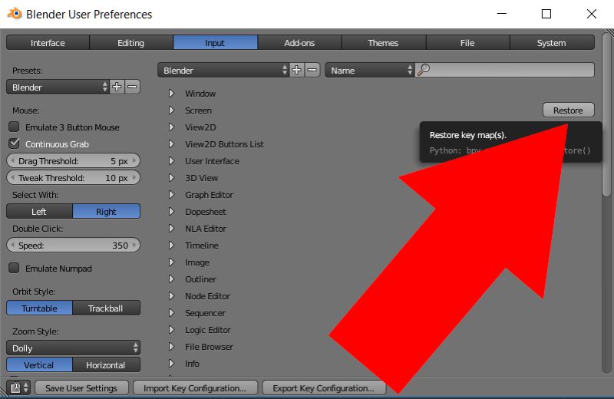Click Export Key Configuration button
614x399 pixels.
(x=324, y=387)
